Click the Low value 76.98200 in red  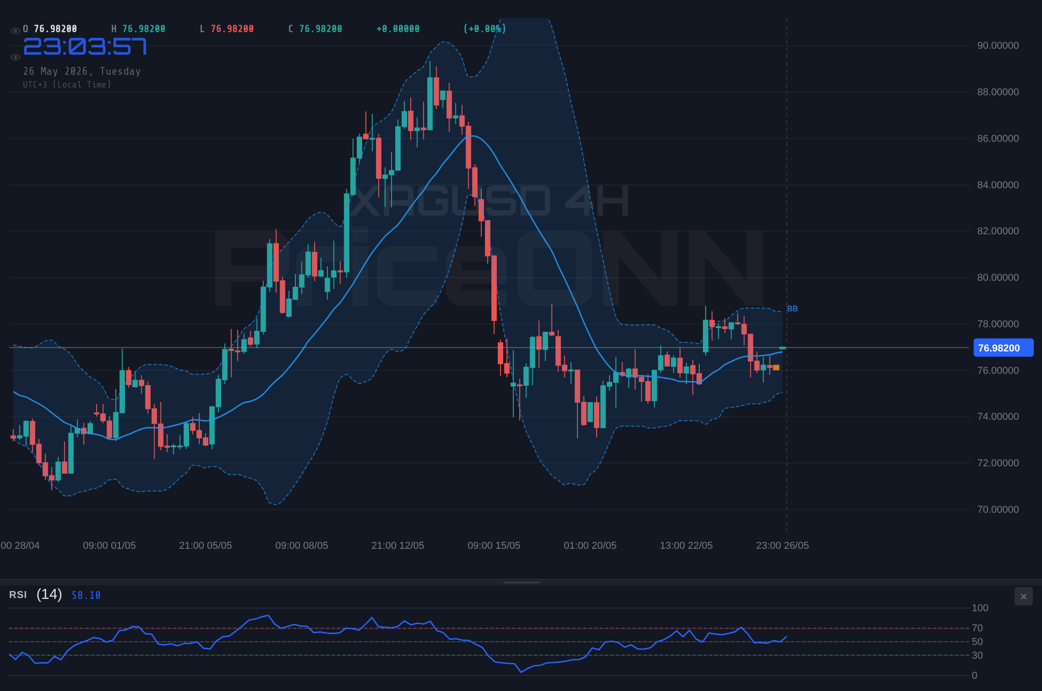click(x=232, y=29)
